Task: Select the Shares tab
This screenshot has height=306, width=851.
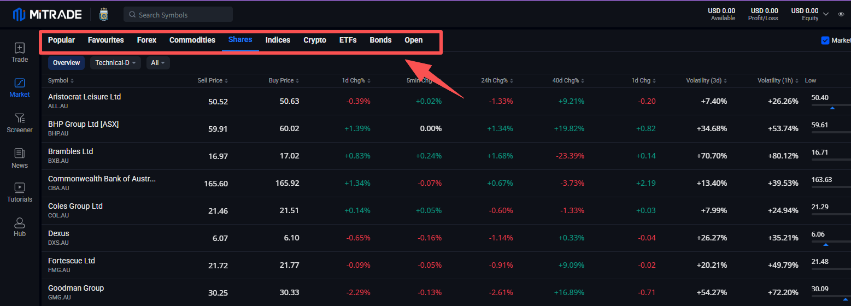Action: [240, 40]
